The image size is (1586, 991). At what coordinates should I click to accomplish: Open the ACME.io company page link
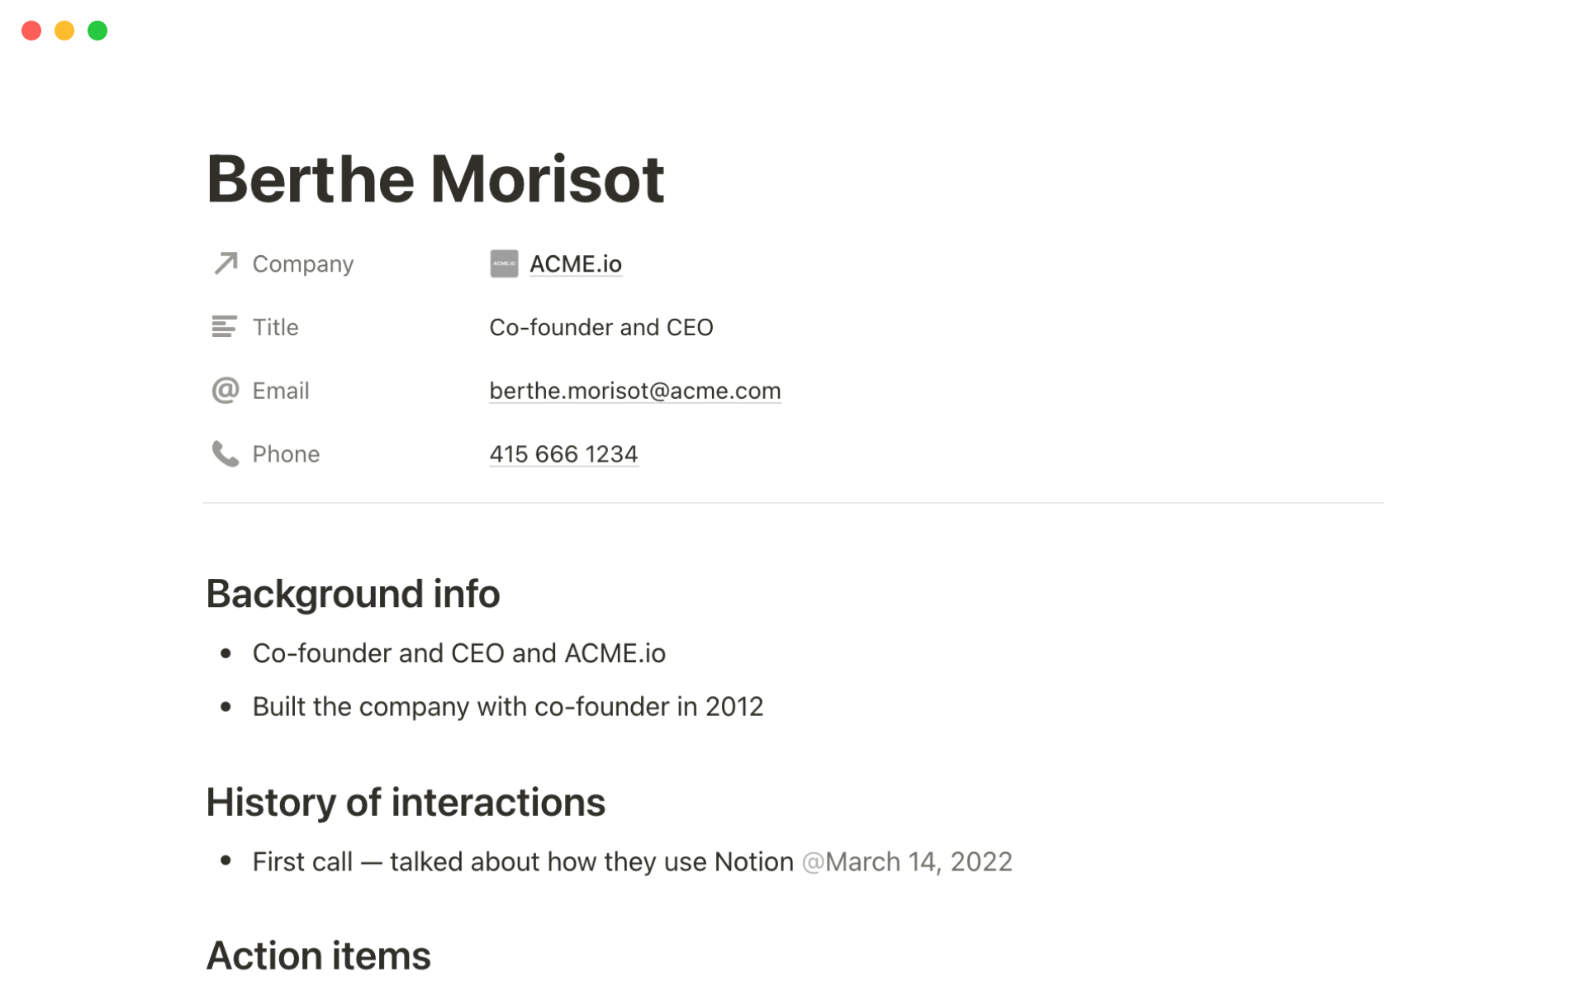tap(575, 264)
